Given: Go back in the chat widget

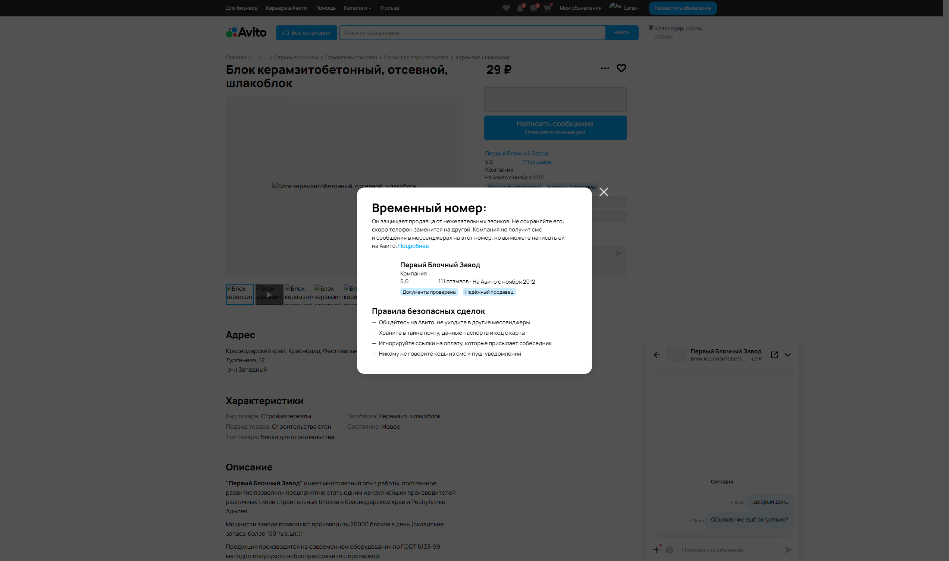Looking at the screenshot, I should 657,355.
